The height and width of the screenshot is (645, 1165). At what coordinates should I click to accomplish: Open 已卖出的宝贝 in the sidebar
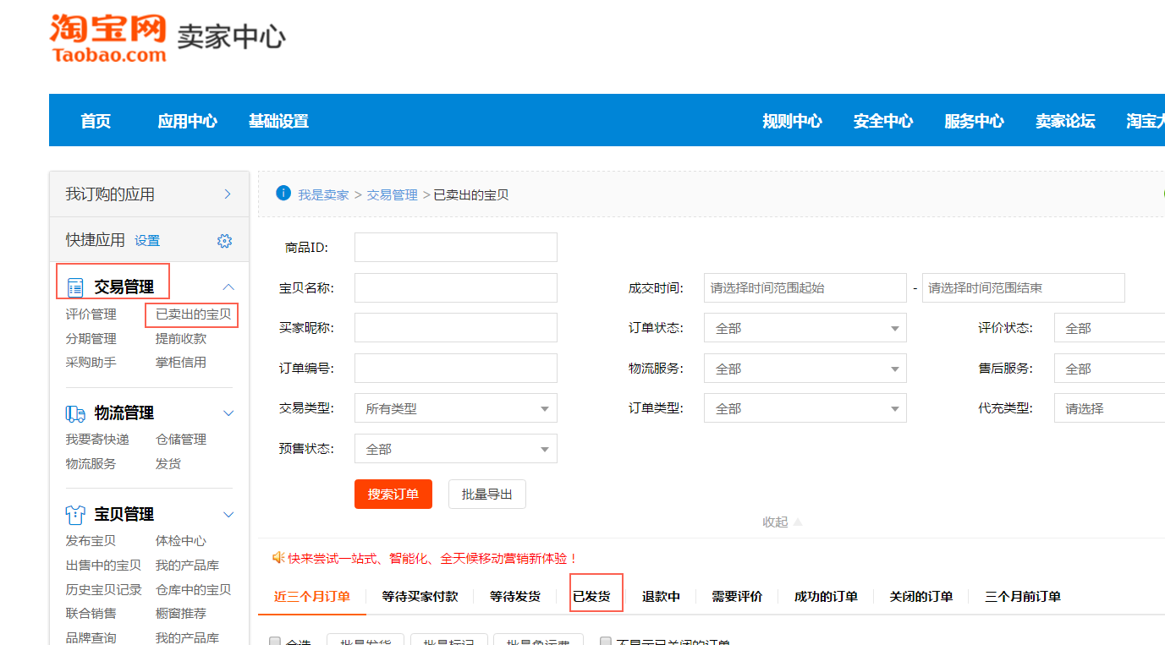(193, 314)
